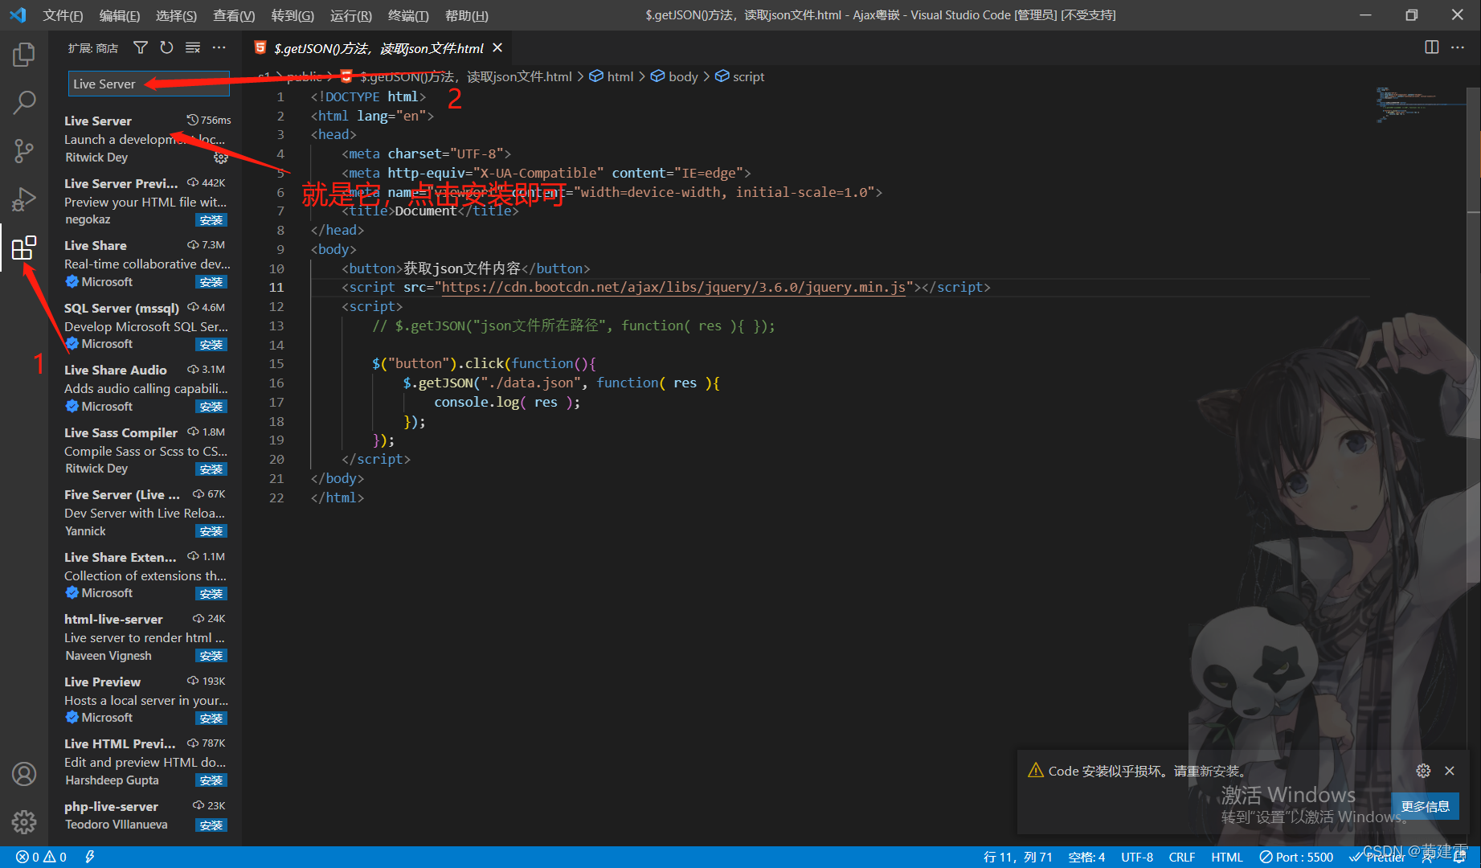This screenshot has width=1481, height=868.
Task: Open the VS Code logo application menu
Action: (18, 15)
